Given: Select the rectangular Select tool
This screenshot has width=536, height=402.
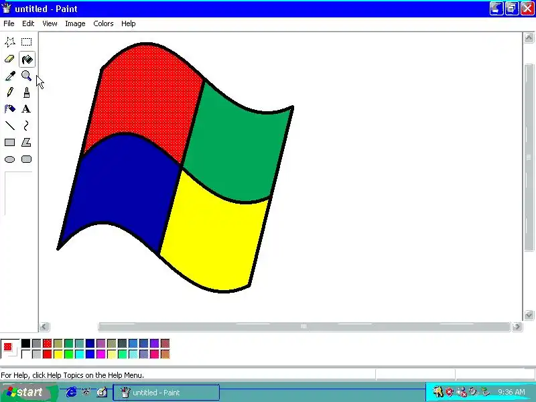Looking at the screenshot, I should pos(26,42).
